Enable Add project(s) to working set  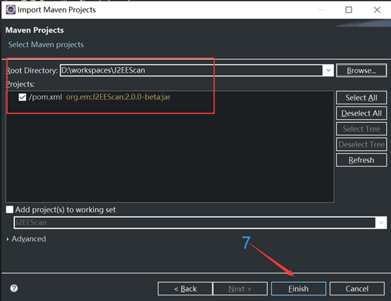click(x=9, y=209)
